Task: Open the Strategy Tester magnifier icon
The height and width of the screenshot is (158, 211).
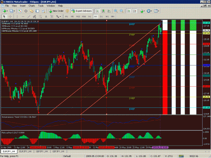Action: pos(43,11)
